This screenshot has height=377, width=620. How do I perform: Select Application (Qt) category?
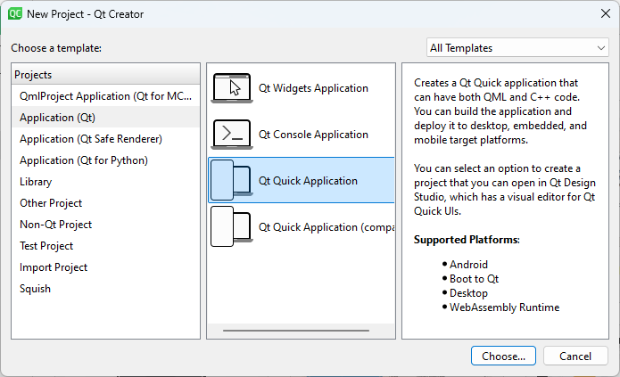[x=57, y=118]
